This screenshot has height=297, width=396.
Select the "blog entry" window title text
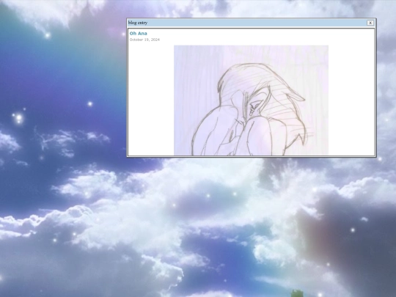coord(138,23)
